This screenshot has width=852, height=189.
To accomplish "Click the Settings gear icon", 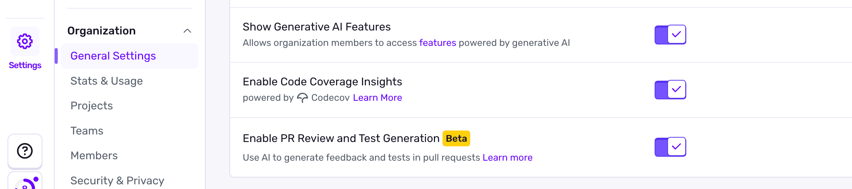I will [25, 42].
